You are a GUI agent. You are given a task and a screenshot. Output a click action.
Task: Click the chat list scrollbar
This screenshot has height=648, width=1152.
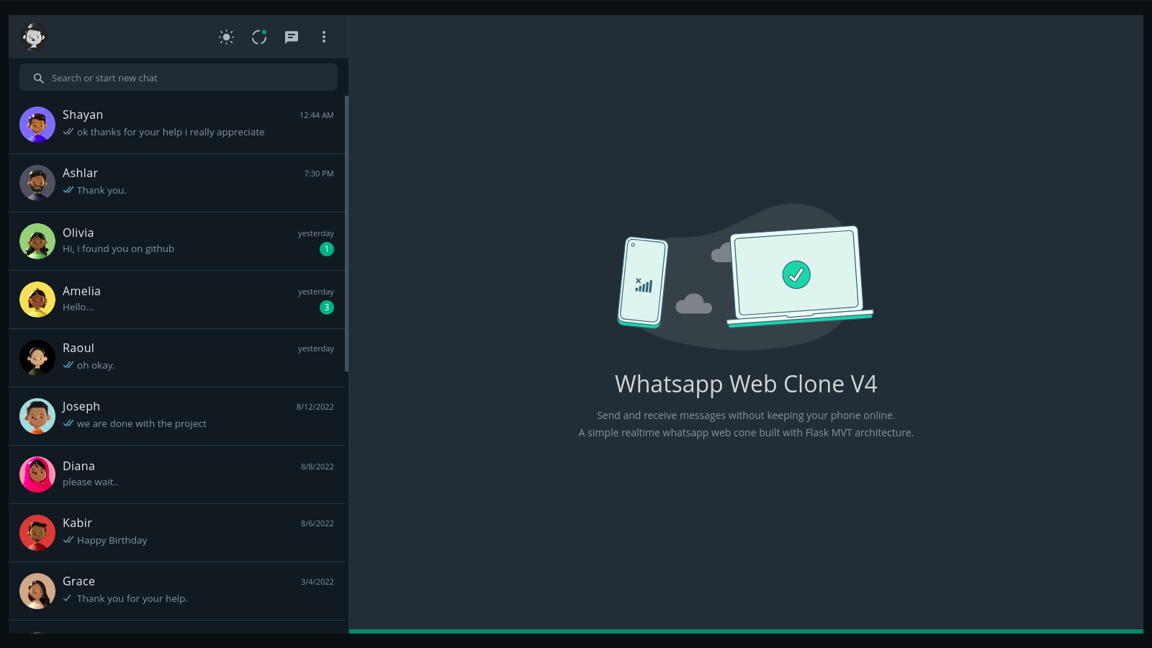click(347, 233)
